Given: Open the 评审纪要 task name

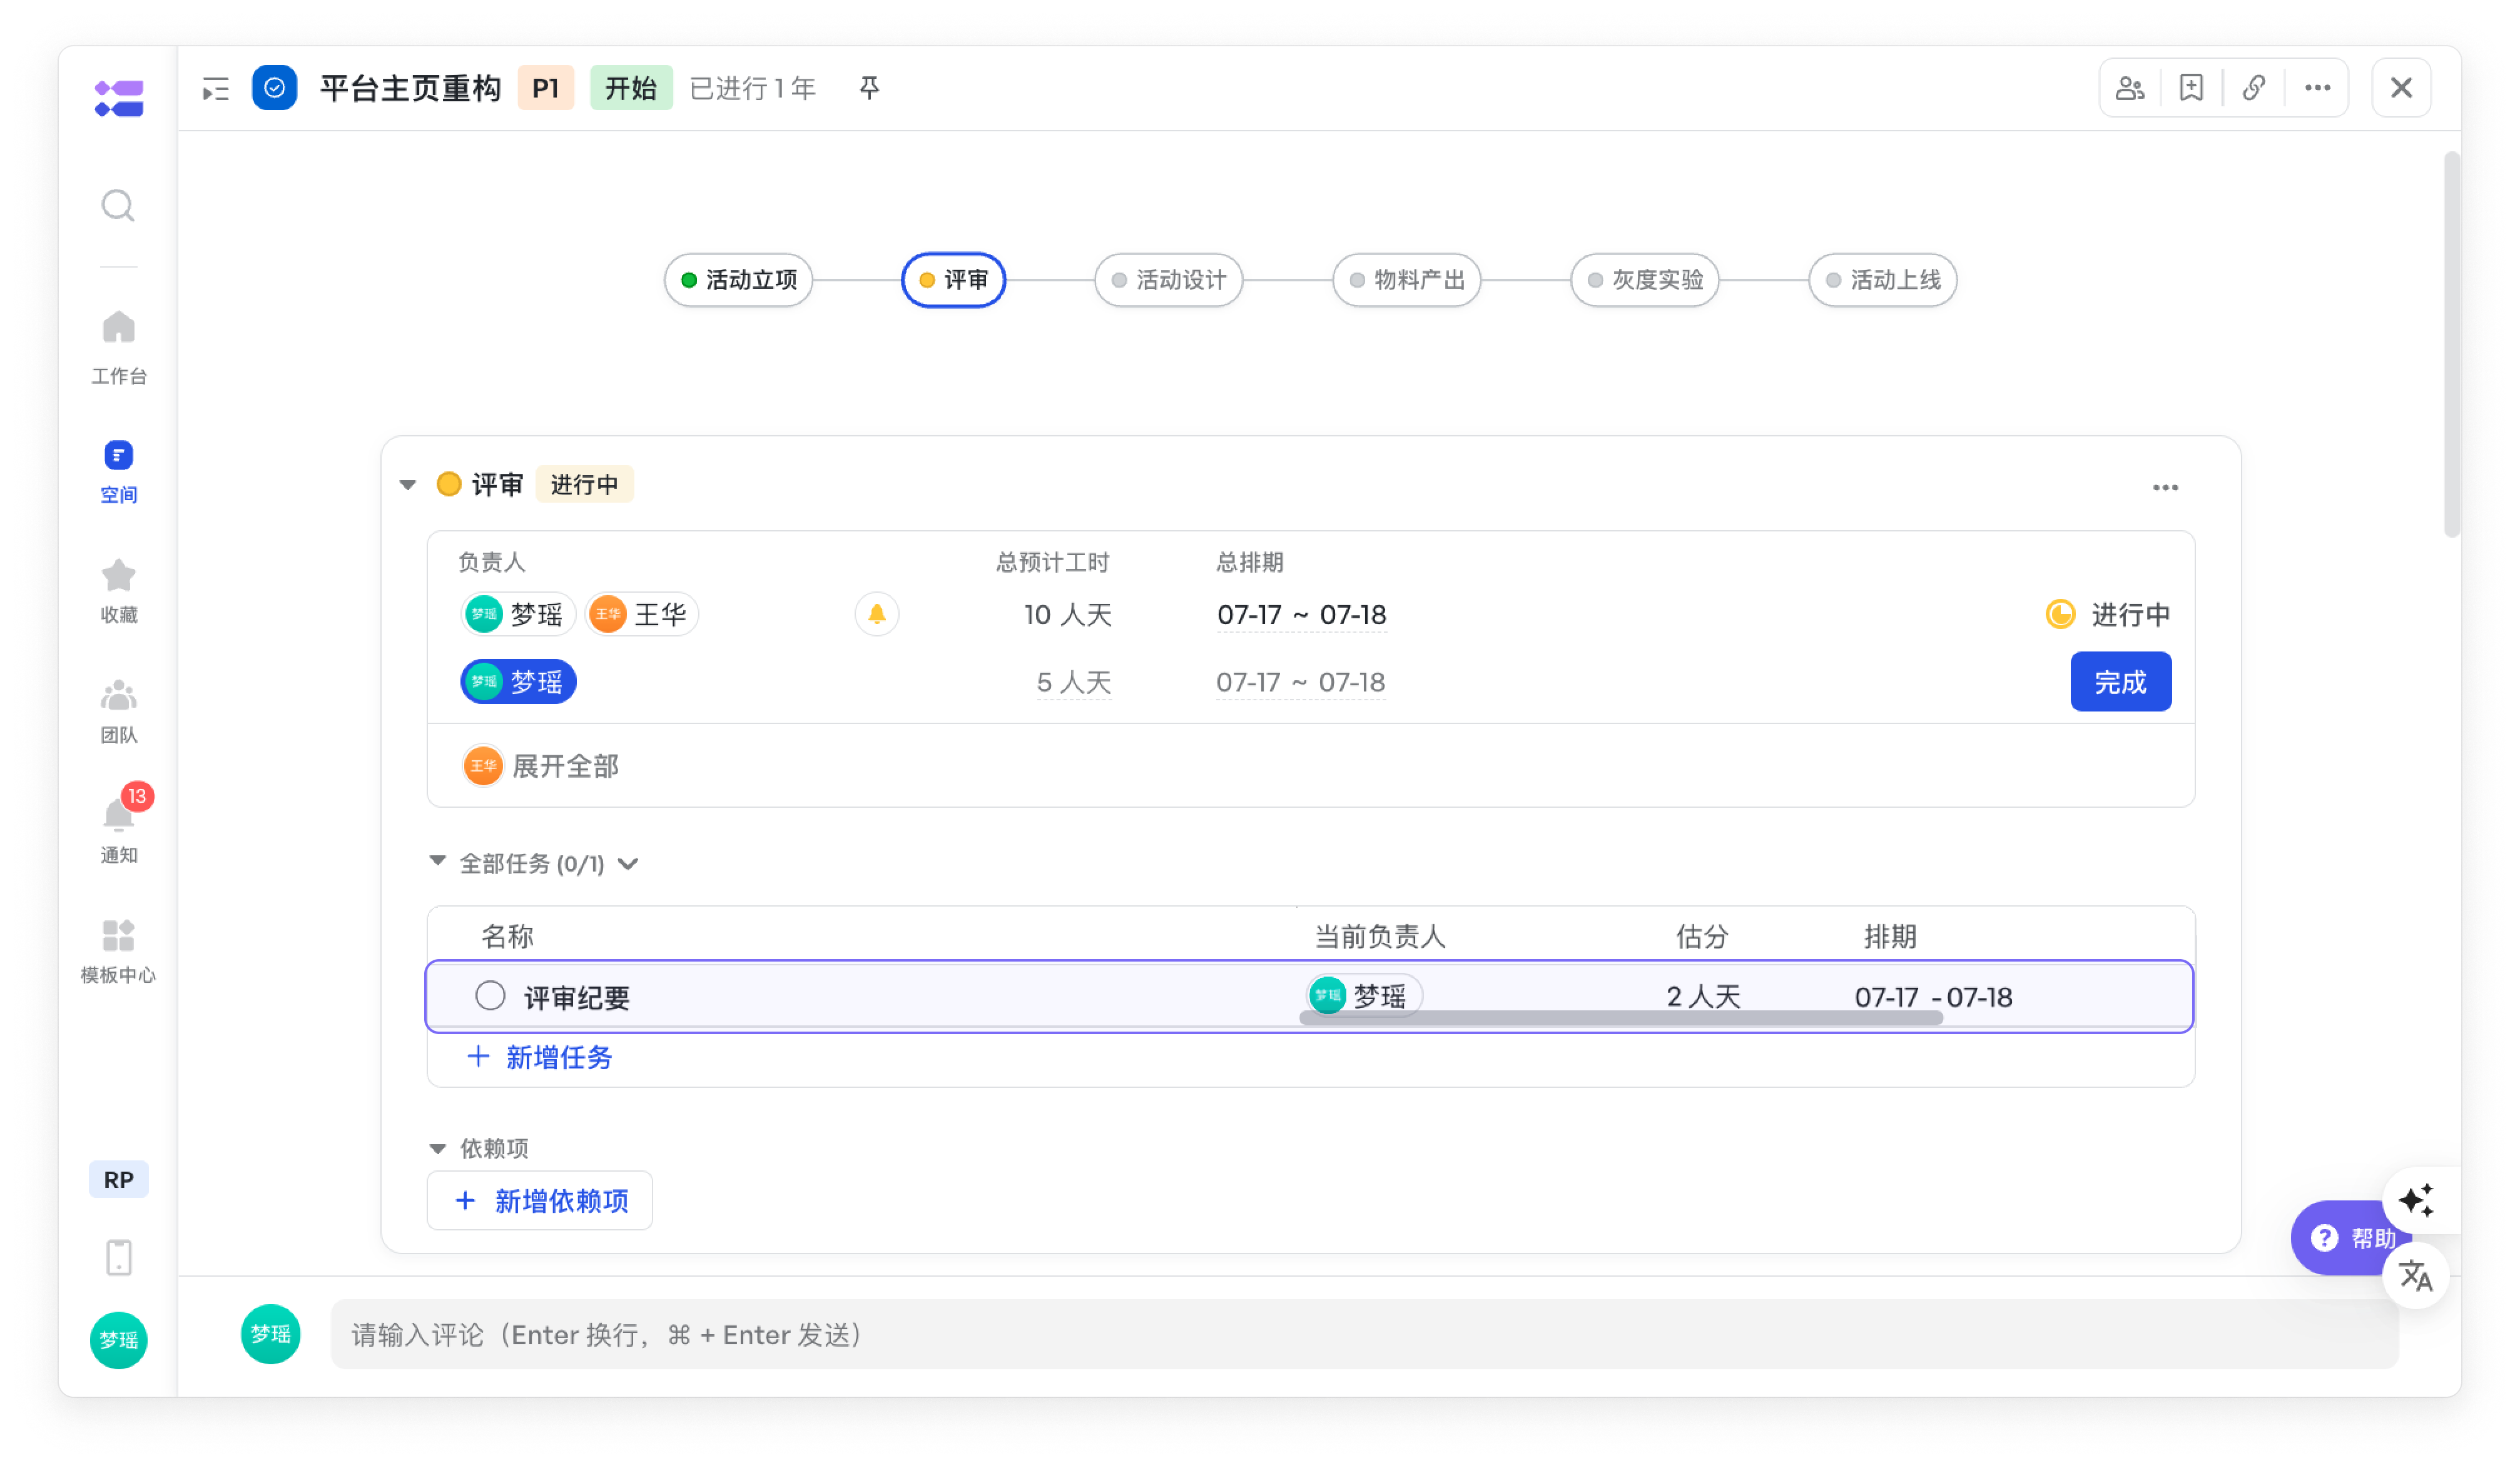Looking at the screenshot, I should 576,997.
